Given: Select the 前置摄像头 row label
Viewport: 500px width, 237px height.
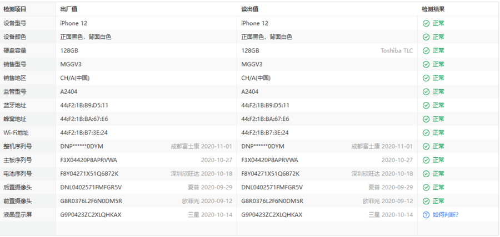Looking at the screenshot, I should (x=18, y=201).
